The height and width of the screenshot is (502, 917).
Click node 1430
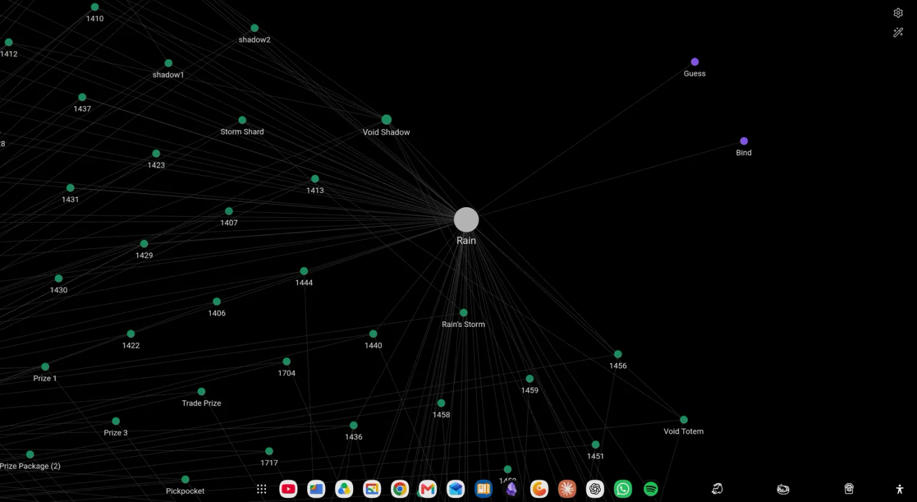point(59,279)
